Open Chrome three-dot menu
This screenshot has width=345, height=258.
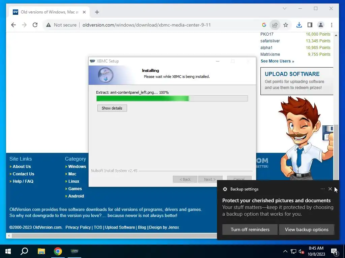click(332, 25)
